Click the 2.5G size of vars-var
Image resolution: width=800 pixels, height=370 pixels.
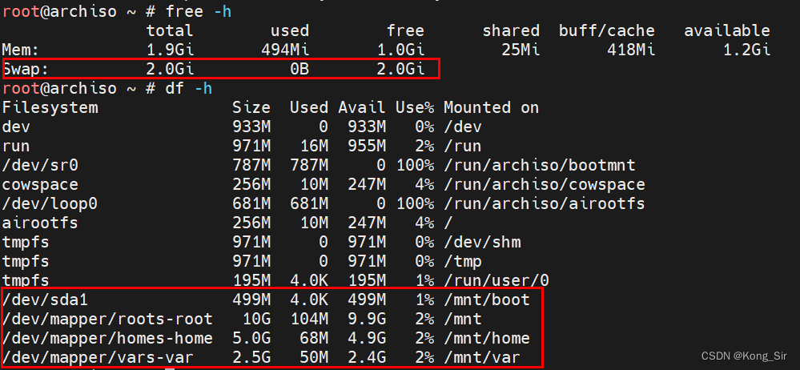(251, 358)
